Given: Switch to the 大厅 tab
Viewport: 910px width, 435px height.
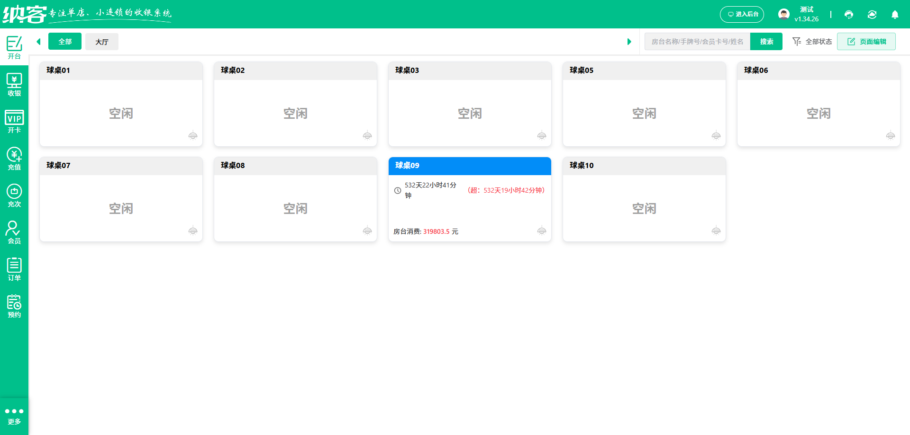Looking at the screenshot, I should 101,41.
